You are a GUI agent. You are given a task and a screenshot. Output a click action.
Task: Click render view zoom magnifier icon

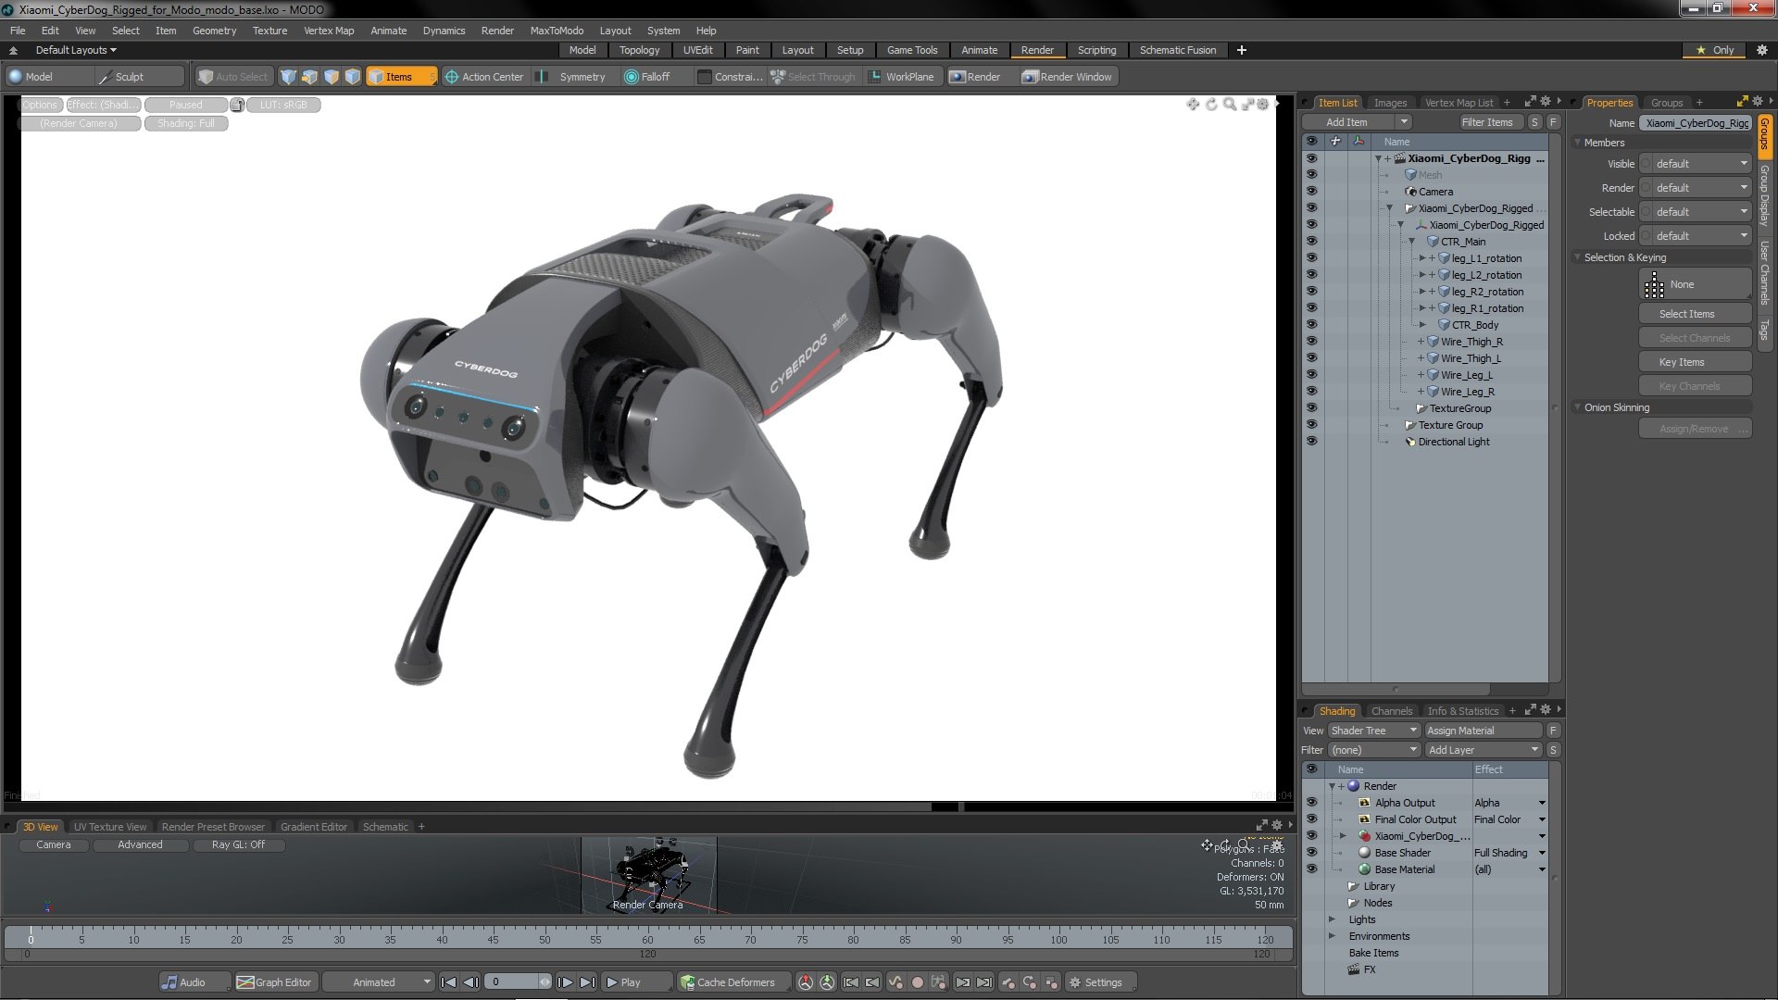1229,105
